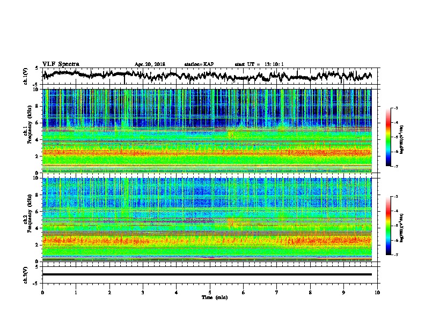Click time axis tick label 0

point(42,293)
